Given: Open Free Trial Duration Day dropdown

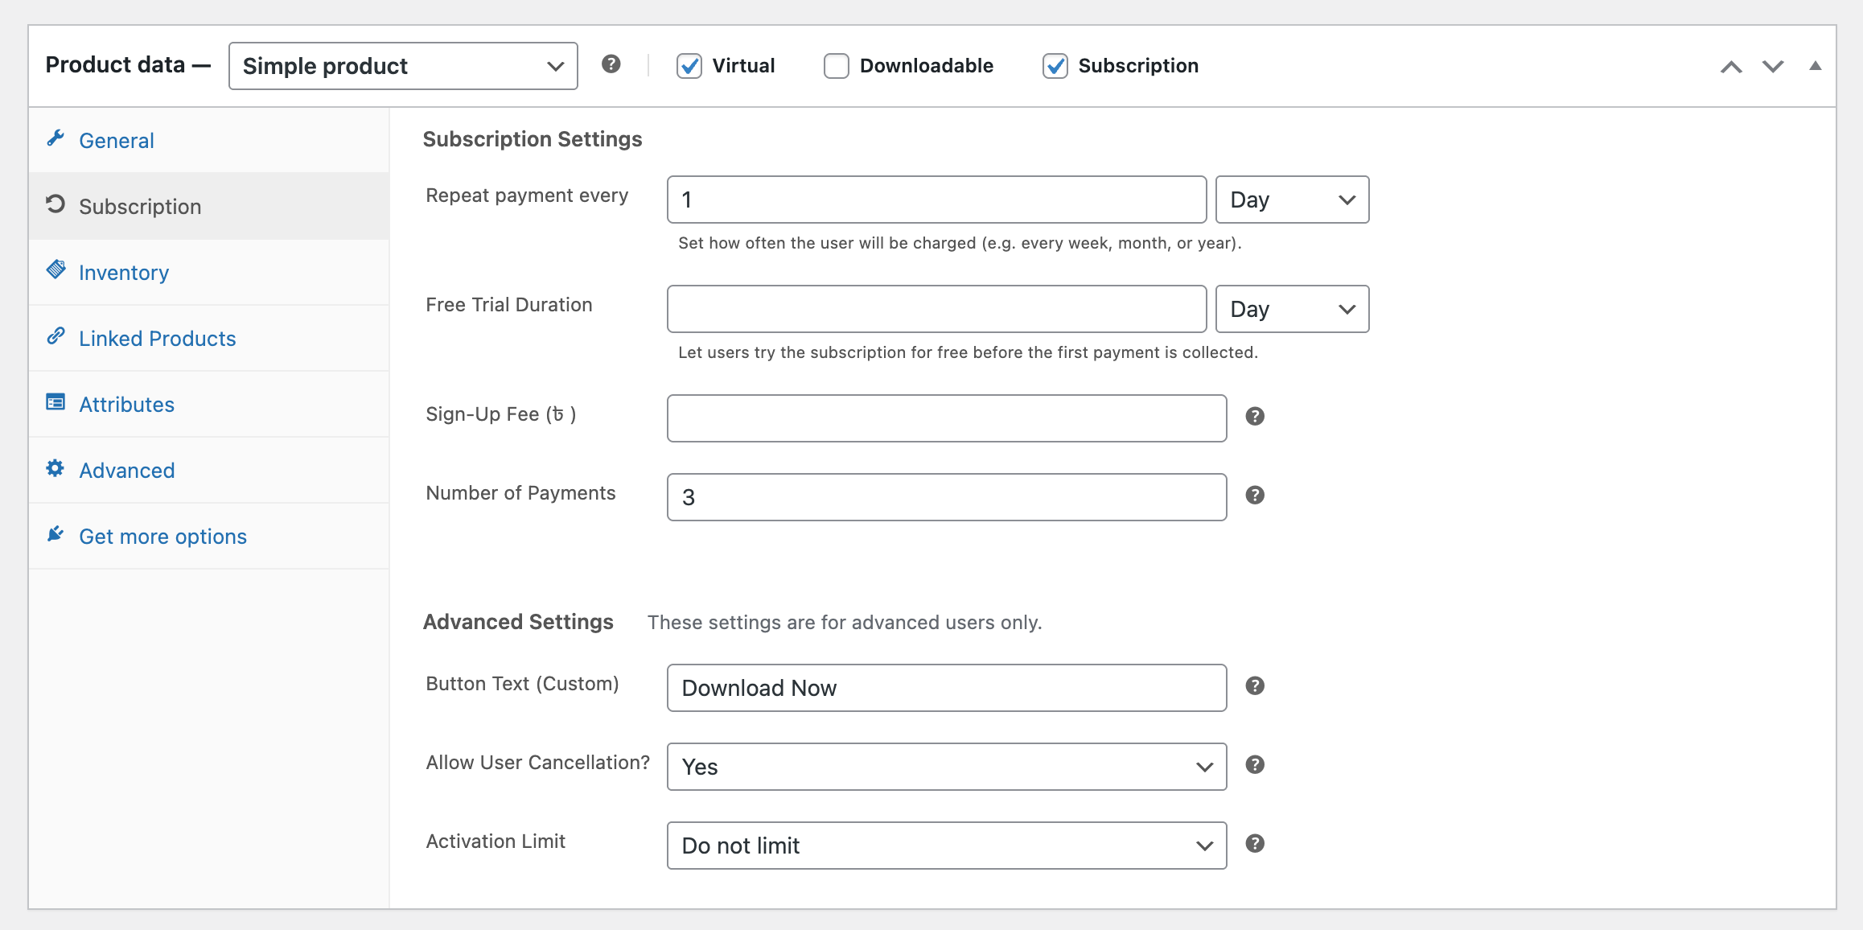Looking at the screenshot, I should coord(1292,309).
